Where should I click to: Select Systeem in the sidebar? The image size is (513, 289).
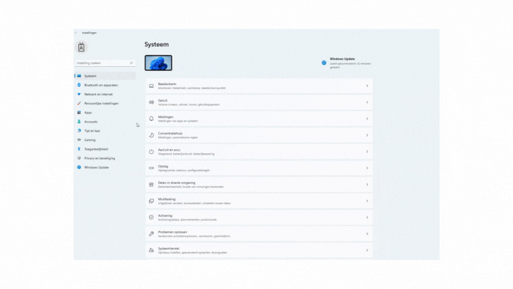(x=105, y=76)
